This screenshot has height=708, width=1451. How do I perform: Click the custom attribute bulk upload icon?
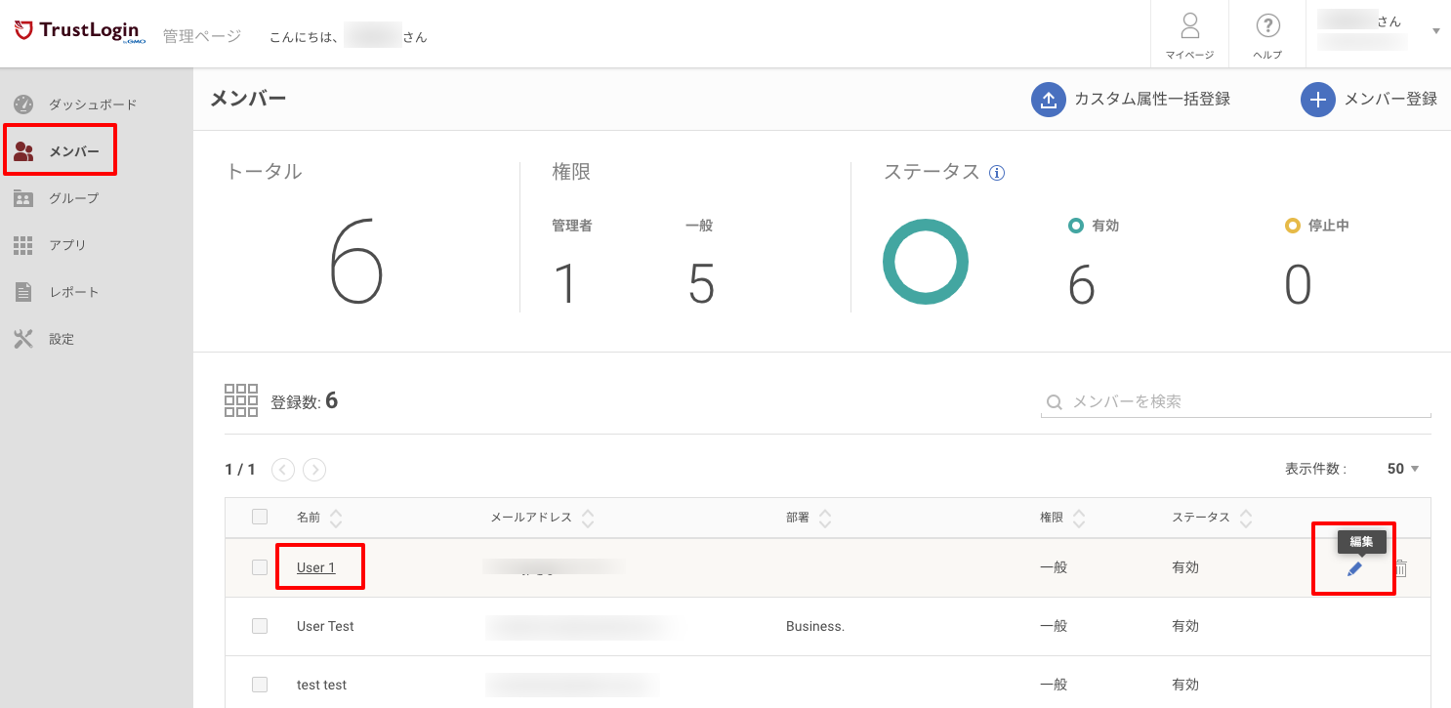coord(1049,100)
